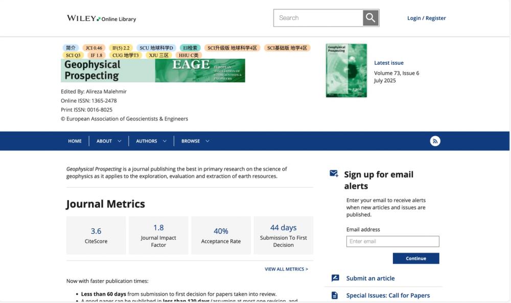Click the 1.8 Journal Impact Factor card
Viewport: 511px width, 303px height.
tap(158, 235)
